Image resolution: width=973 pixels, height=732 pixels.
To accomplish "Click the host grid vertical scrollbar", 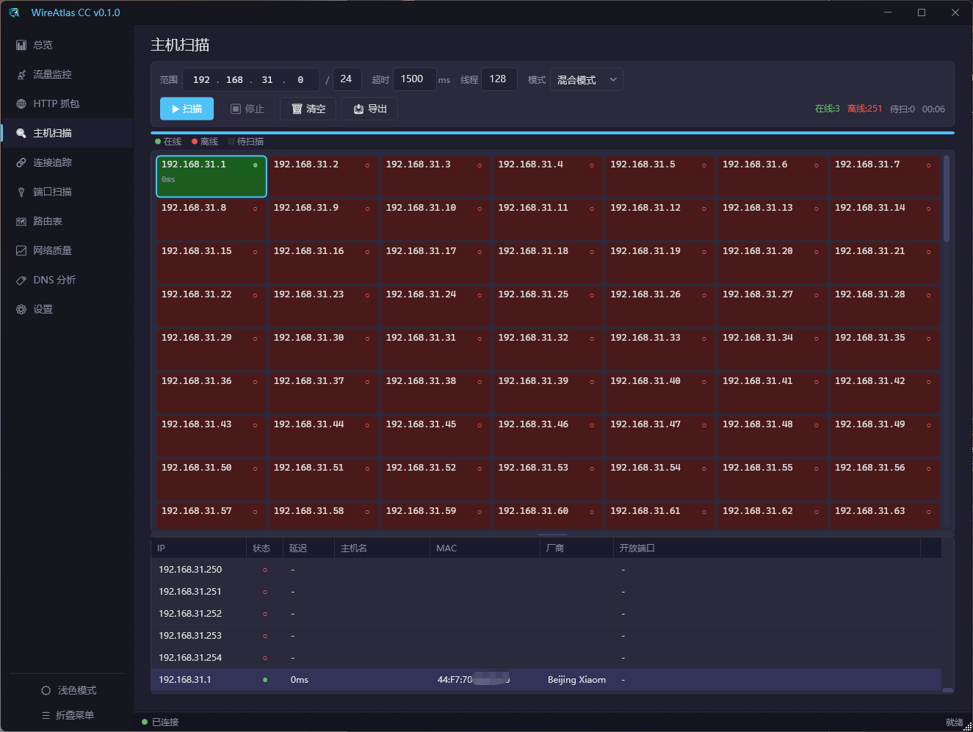I will [947, 199].
